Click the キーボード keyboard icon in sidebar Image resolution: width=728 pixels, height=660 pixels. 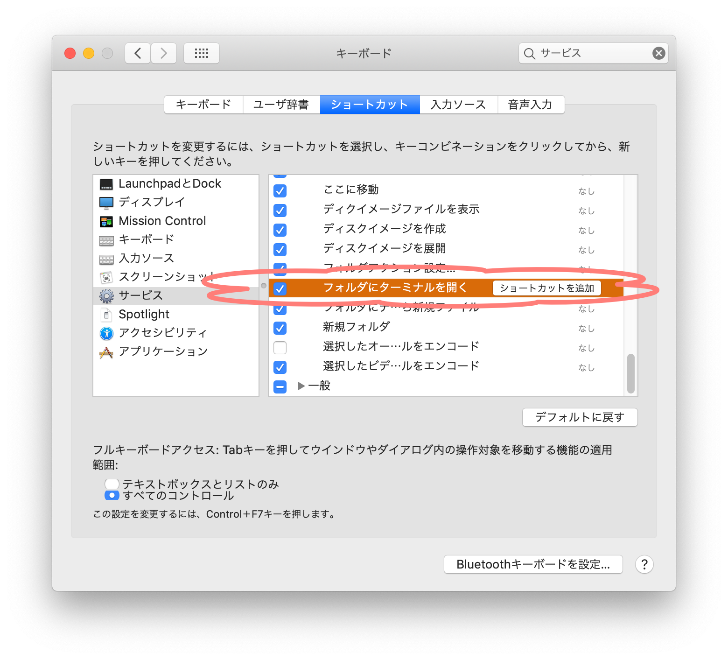tap(106, 240)
